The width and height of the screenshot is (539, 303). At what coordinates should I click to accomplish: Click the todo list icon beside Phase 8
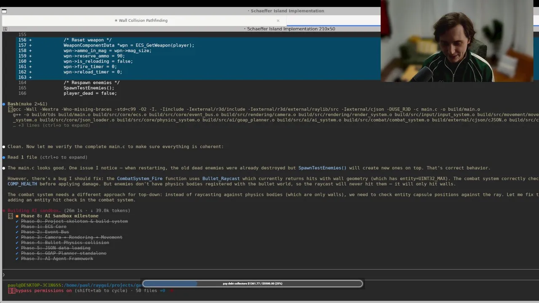[10, 216]
